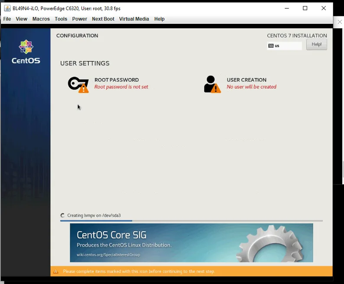Maximize the iLO console window

(x=305, y=8)
